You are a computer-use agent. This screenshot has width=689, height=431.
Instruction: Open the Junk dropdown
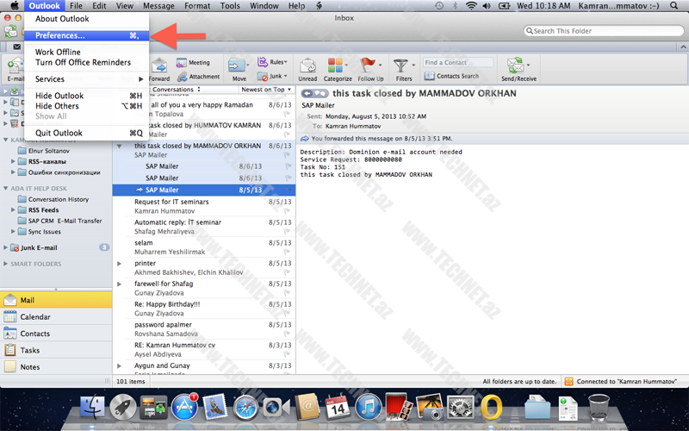(272, 76)
